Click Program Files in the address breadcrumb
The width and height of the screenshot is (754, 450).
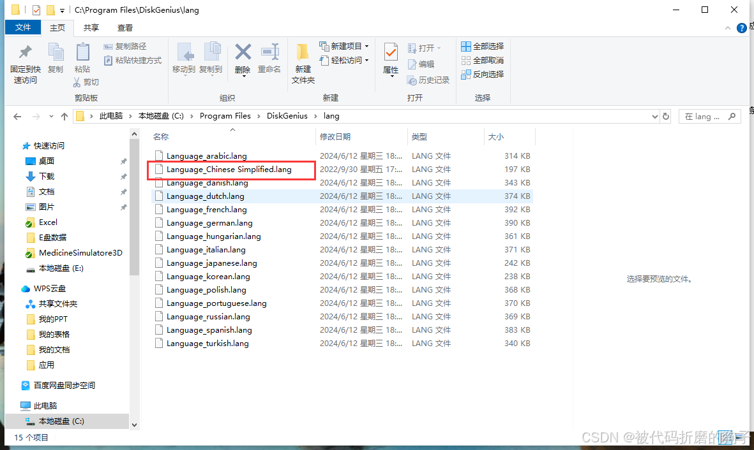[225, 116]
